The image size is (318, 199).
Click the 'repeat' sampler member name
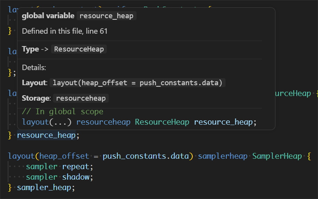tap(76, 167)
